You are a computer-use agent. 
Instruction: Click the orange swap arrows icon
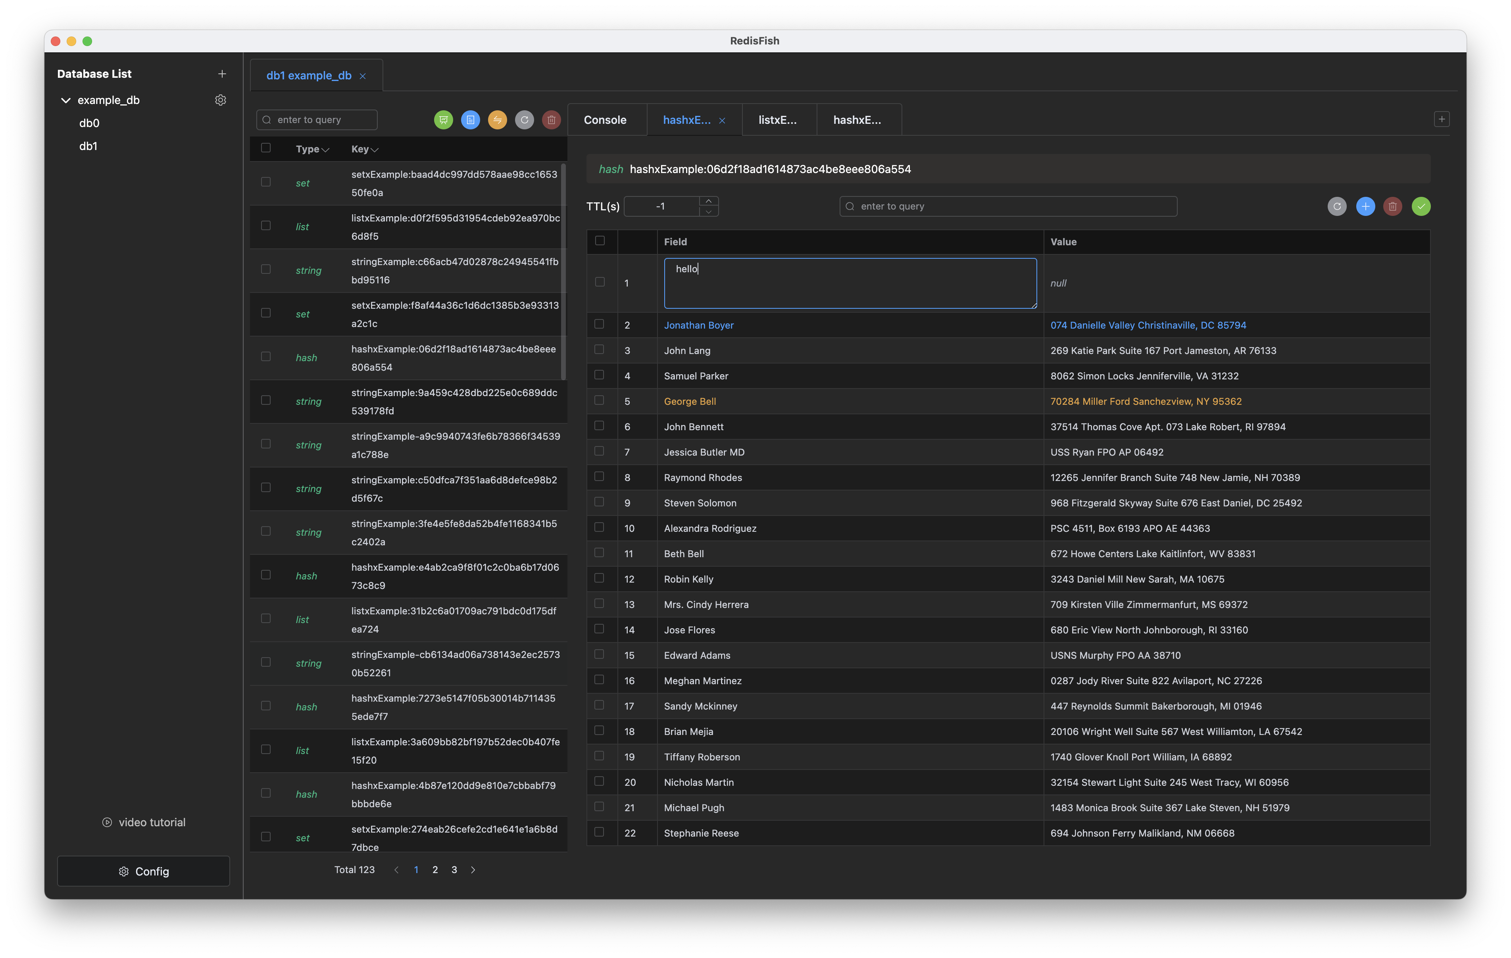click(x=497, y=120)
